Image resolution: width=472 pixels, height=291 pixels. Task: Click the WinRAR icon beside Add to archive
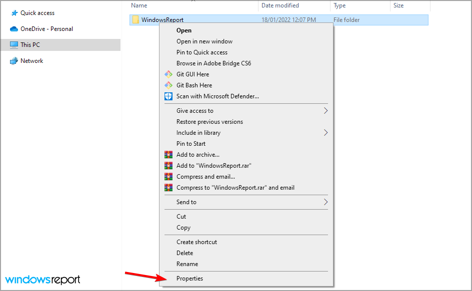(168, 155)
